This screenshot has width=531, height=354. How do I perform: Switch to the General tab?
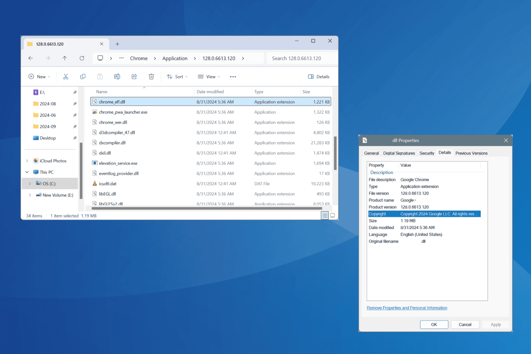tap(371, 153)
